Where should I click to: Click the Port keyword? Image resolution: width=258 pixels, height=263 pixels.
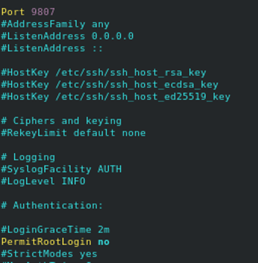[13, 12]
